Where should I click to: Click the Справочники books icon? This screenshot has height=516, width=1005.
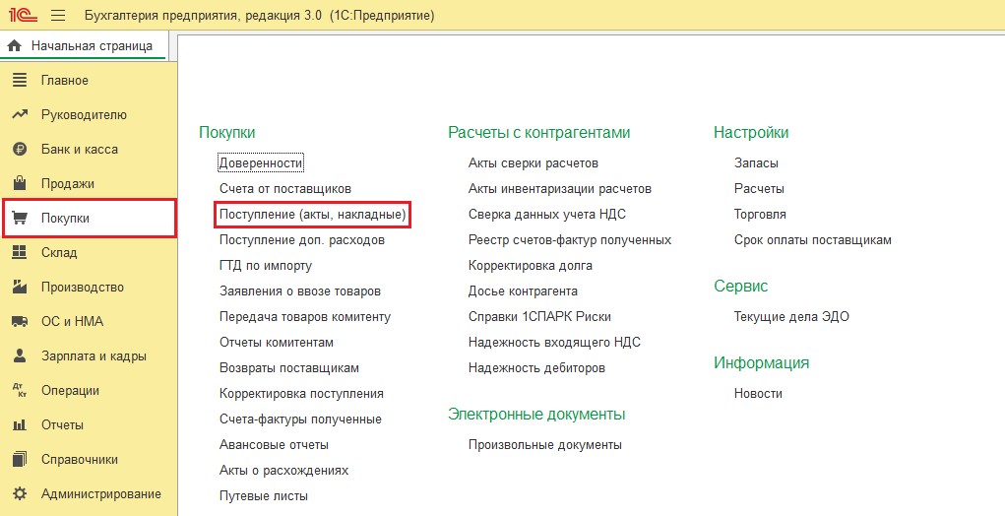pos(20,460)
